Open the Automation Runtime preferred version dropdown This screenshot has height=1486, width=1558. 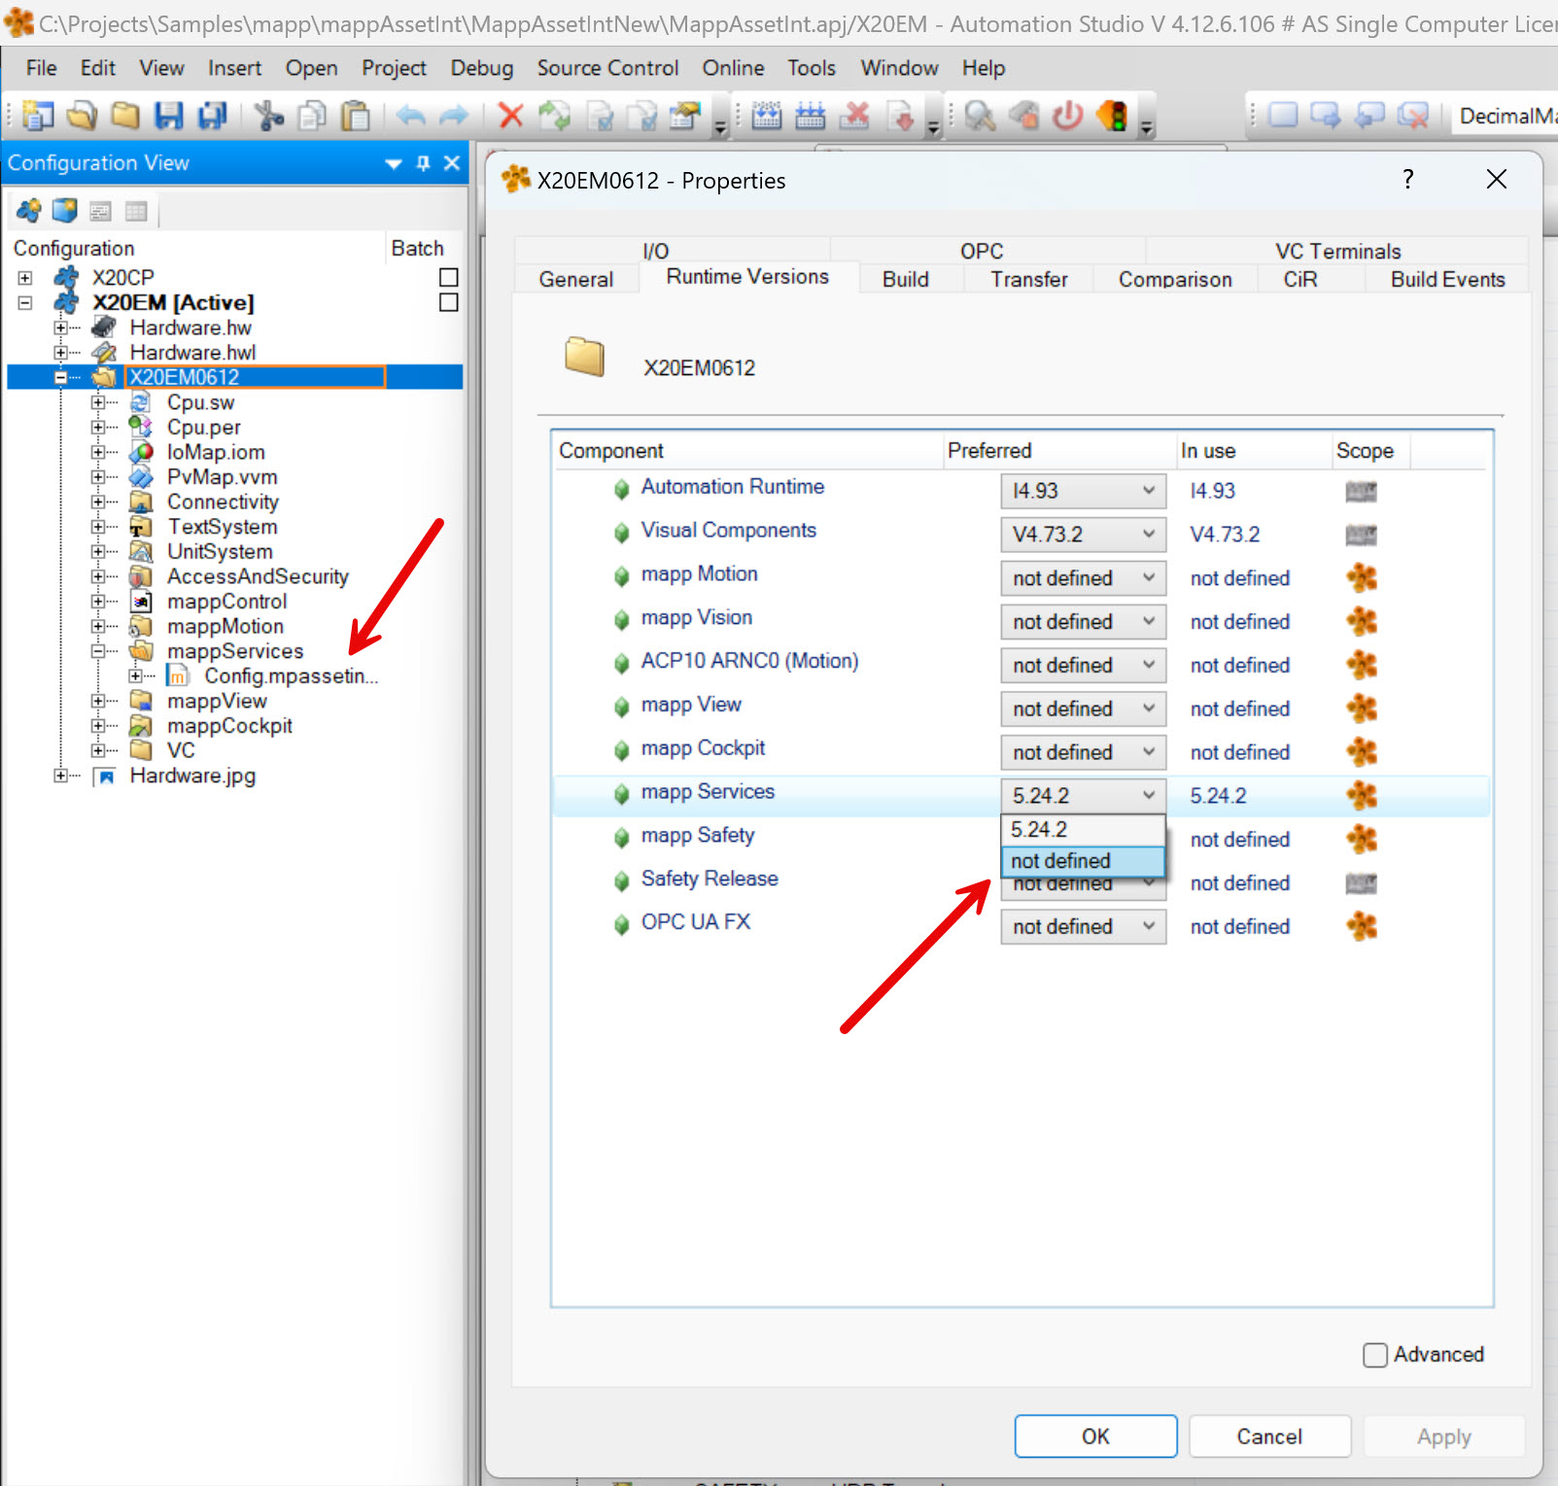1083,491
